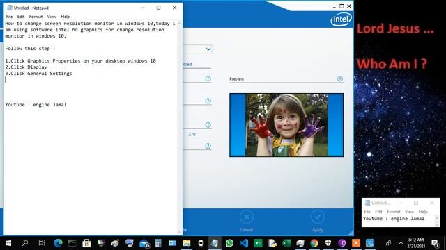Image resolution: width=446 pixels, height=250 pixels.
Task: Launch Microsoft Edge from taskbar
Action: pyautogui.click(x=58, y=243)
